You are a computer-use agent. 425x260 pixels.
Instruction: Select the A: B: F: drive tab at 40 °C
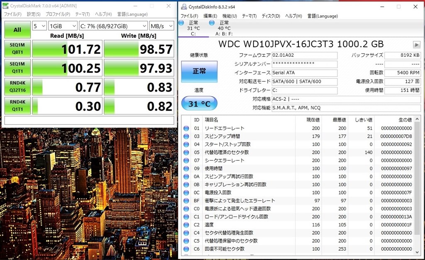tap(224, 28)
